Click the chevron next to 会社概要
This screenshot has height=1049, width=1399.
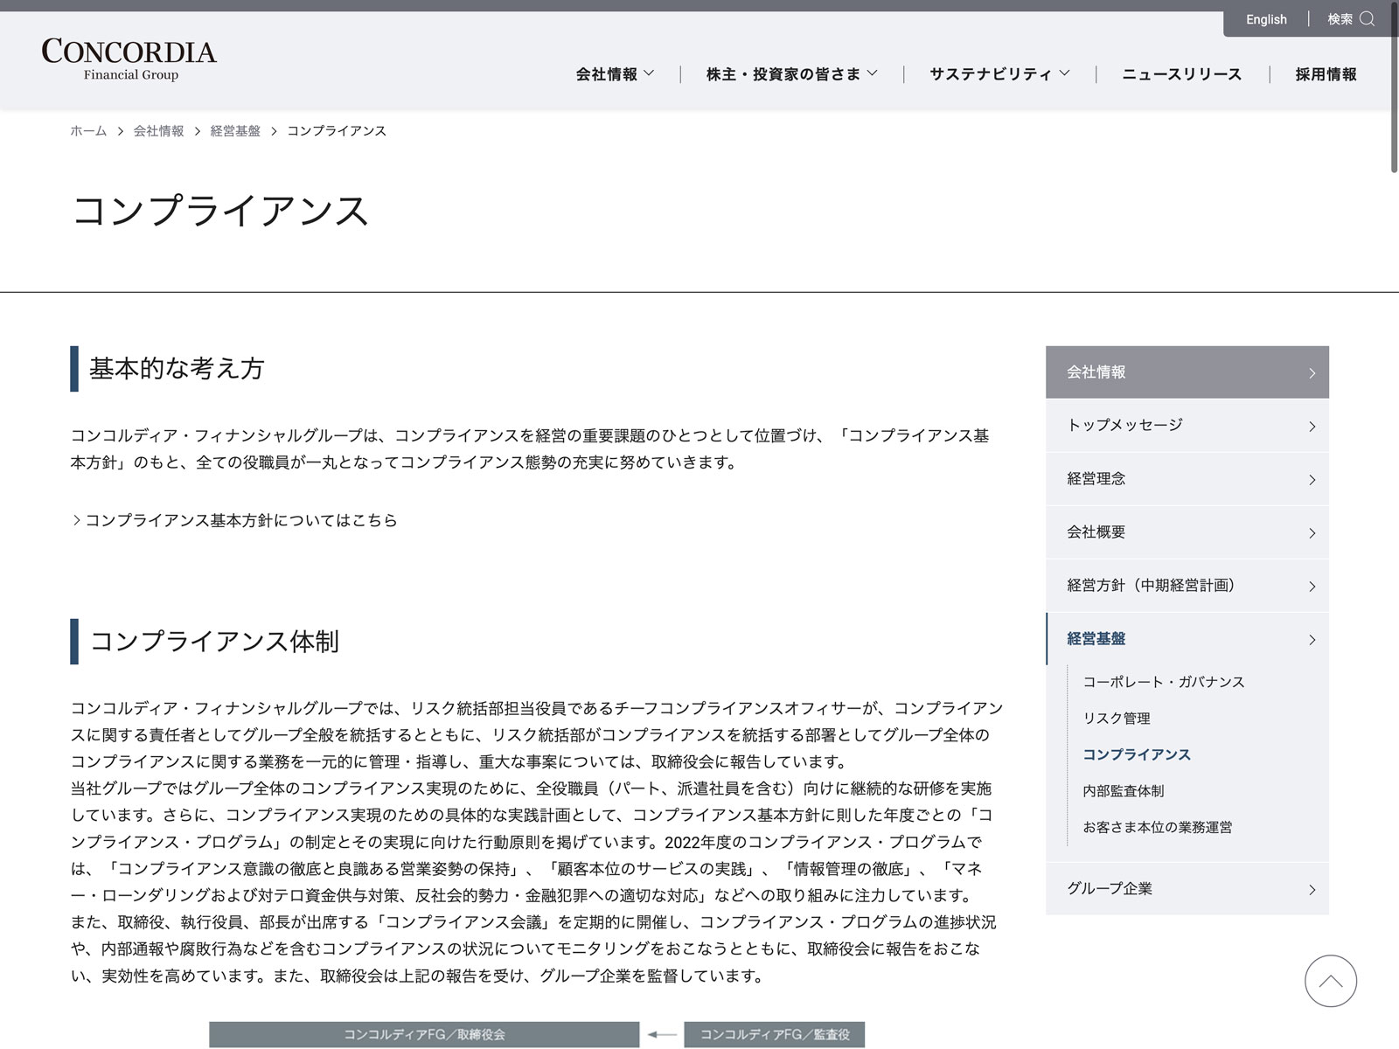tap(1312, 533)
